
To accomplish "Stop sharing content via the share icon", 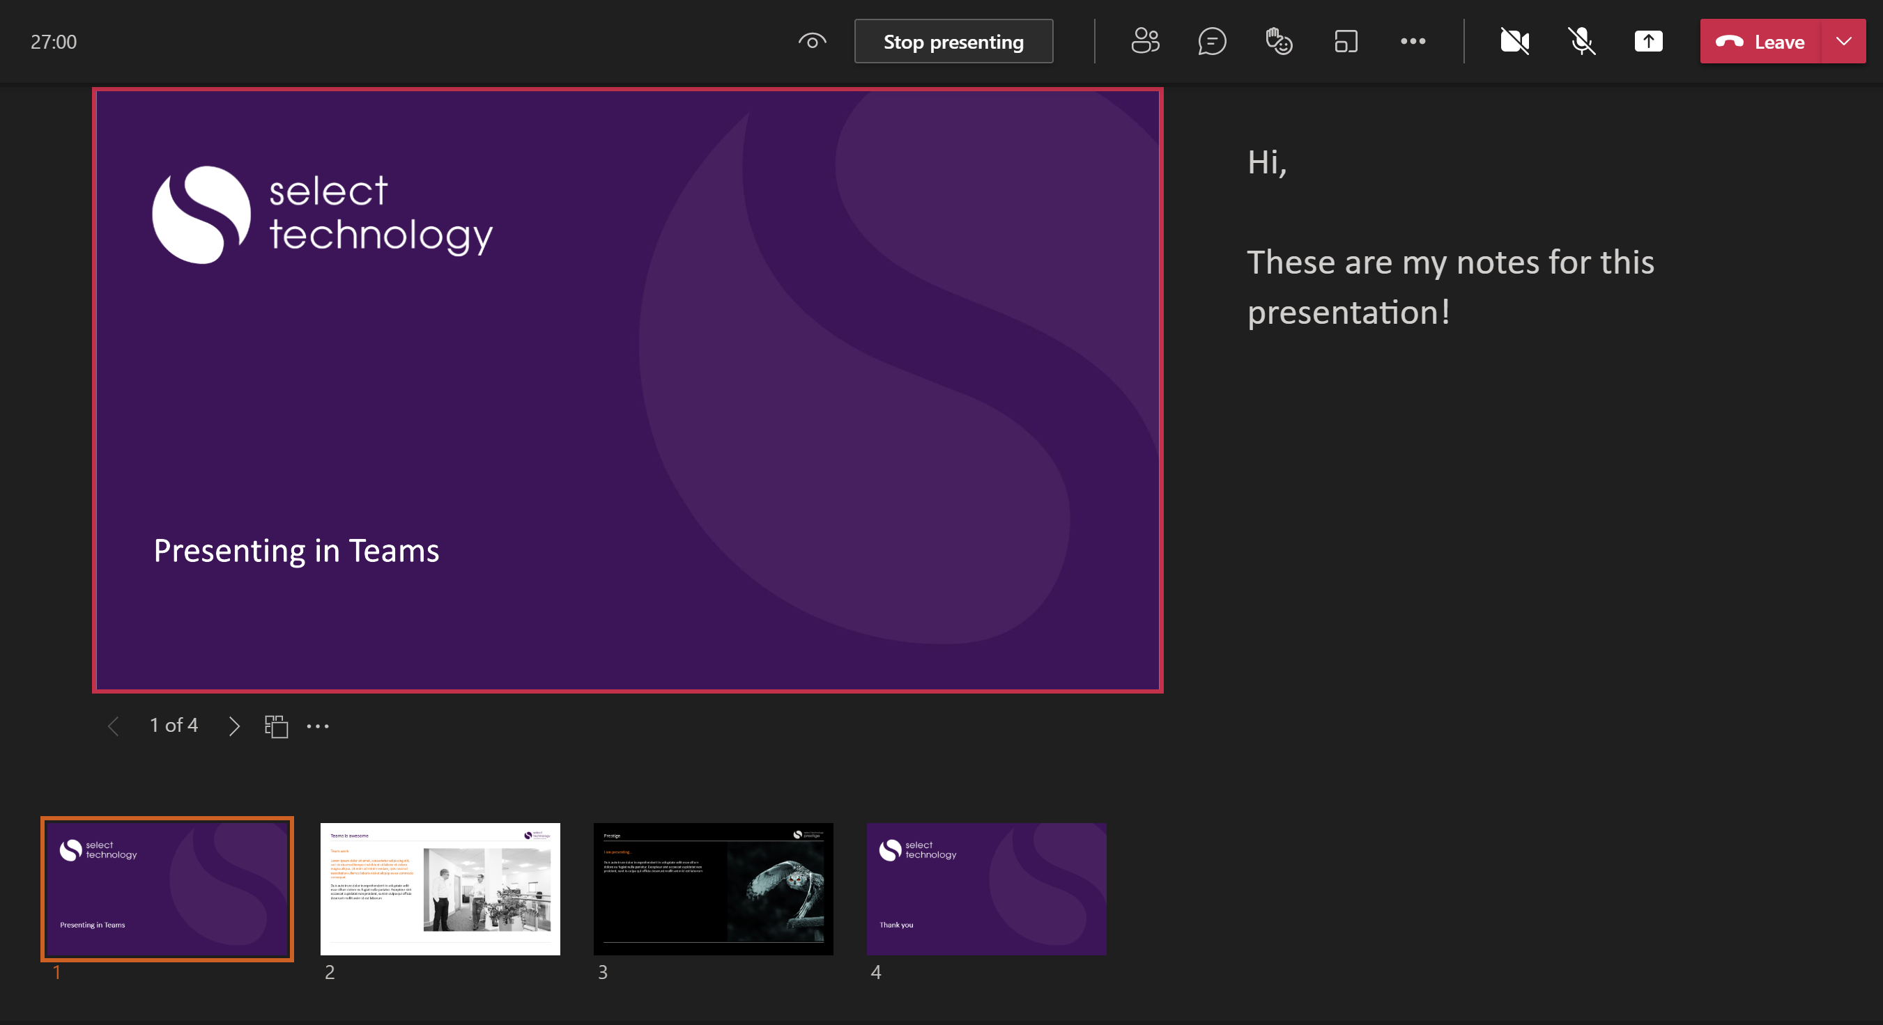I will point(1648,42).
